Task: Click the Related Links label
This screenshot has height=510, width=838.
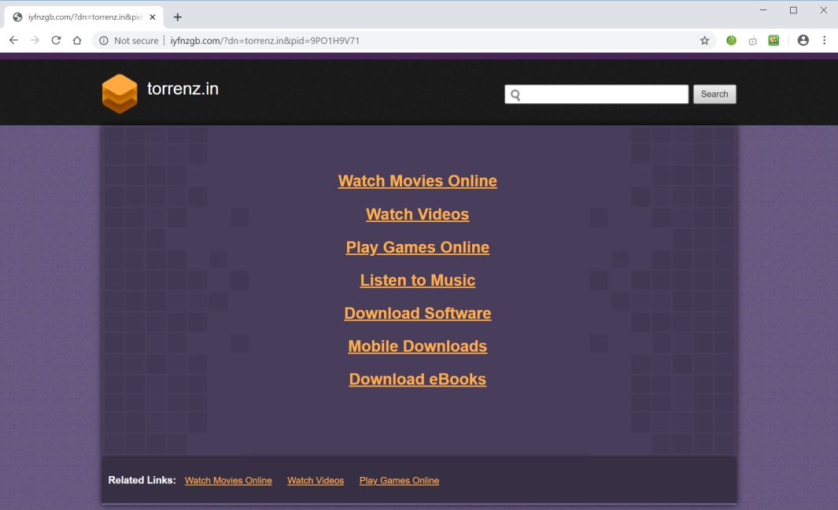Action: [142, 480]
